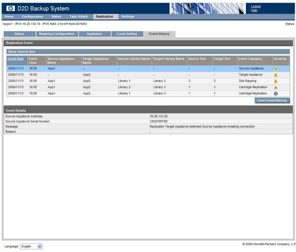Select 'Library 2' in source library column
Screen dimensions: 296x252
point(124,87)
